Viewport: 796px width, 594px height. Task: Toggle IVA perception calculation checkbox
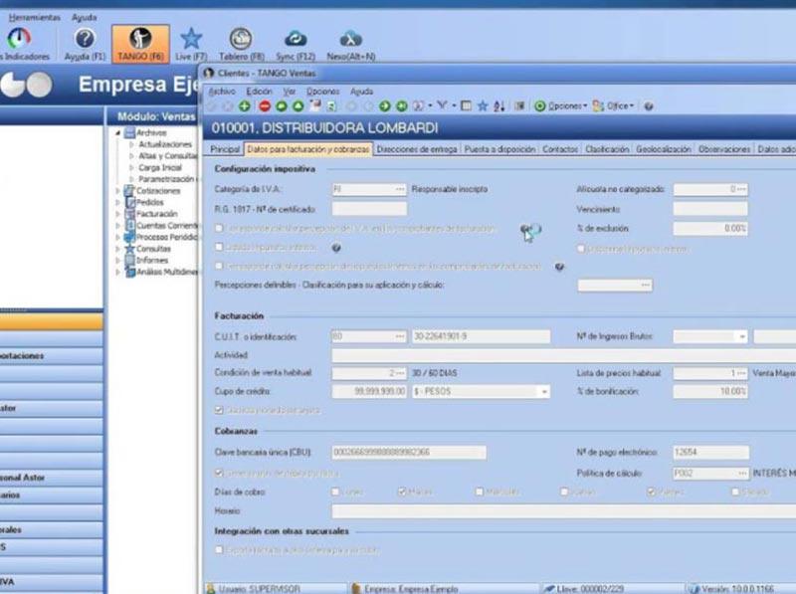[x=219, y=229]
